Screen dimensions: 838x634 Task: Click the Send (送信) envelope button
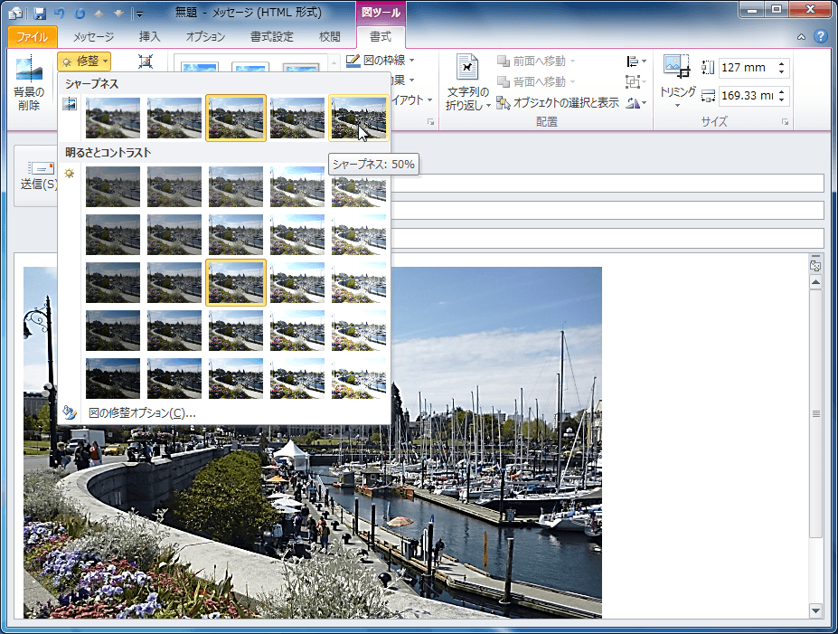39,175
